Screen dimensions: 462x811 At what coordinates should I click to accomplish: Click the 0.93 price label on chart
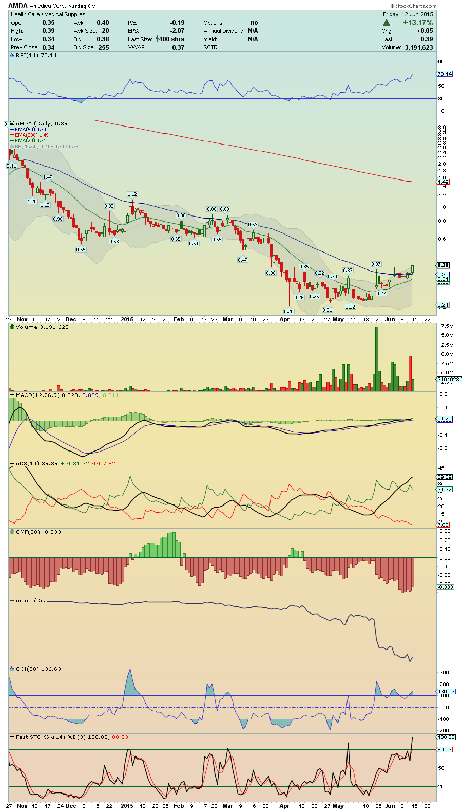point(109,206)
